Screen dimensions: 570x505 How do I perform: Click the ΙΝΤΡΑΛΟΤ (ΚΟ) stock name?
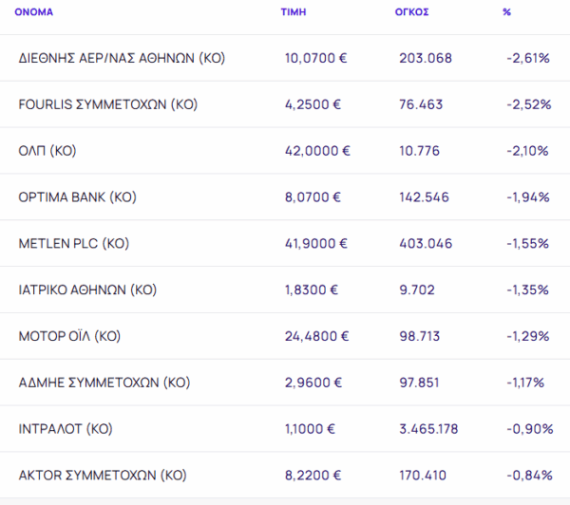66,429
